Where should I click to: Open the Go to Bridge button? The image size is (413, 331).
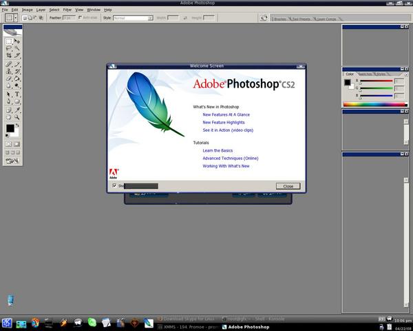[x=263, y=18]
